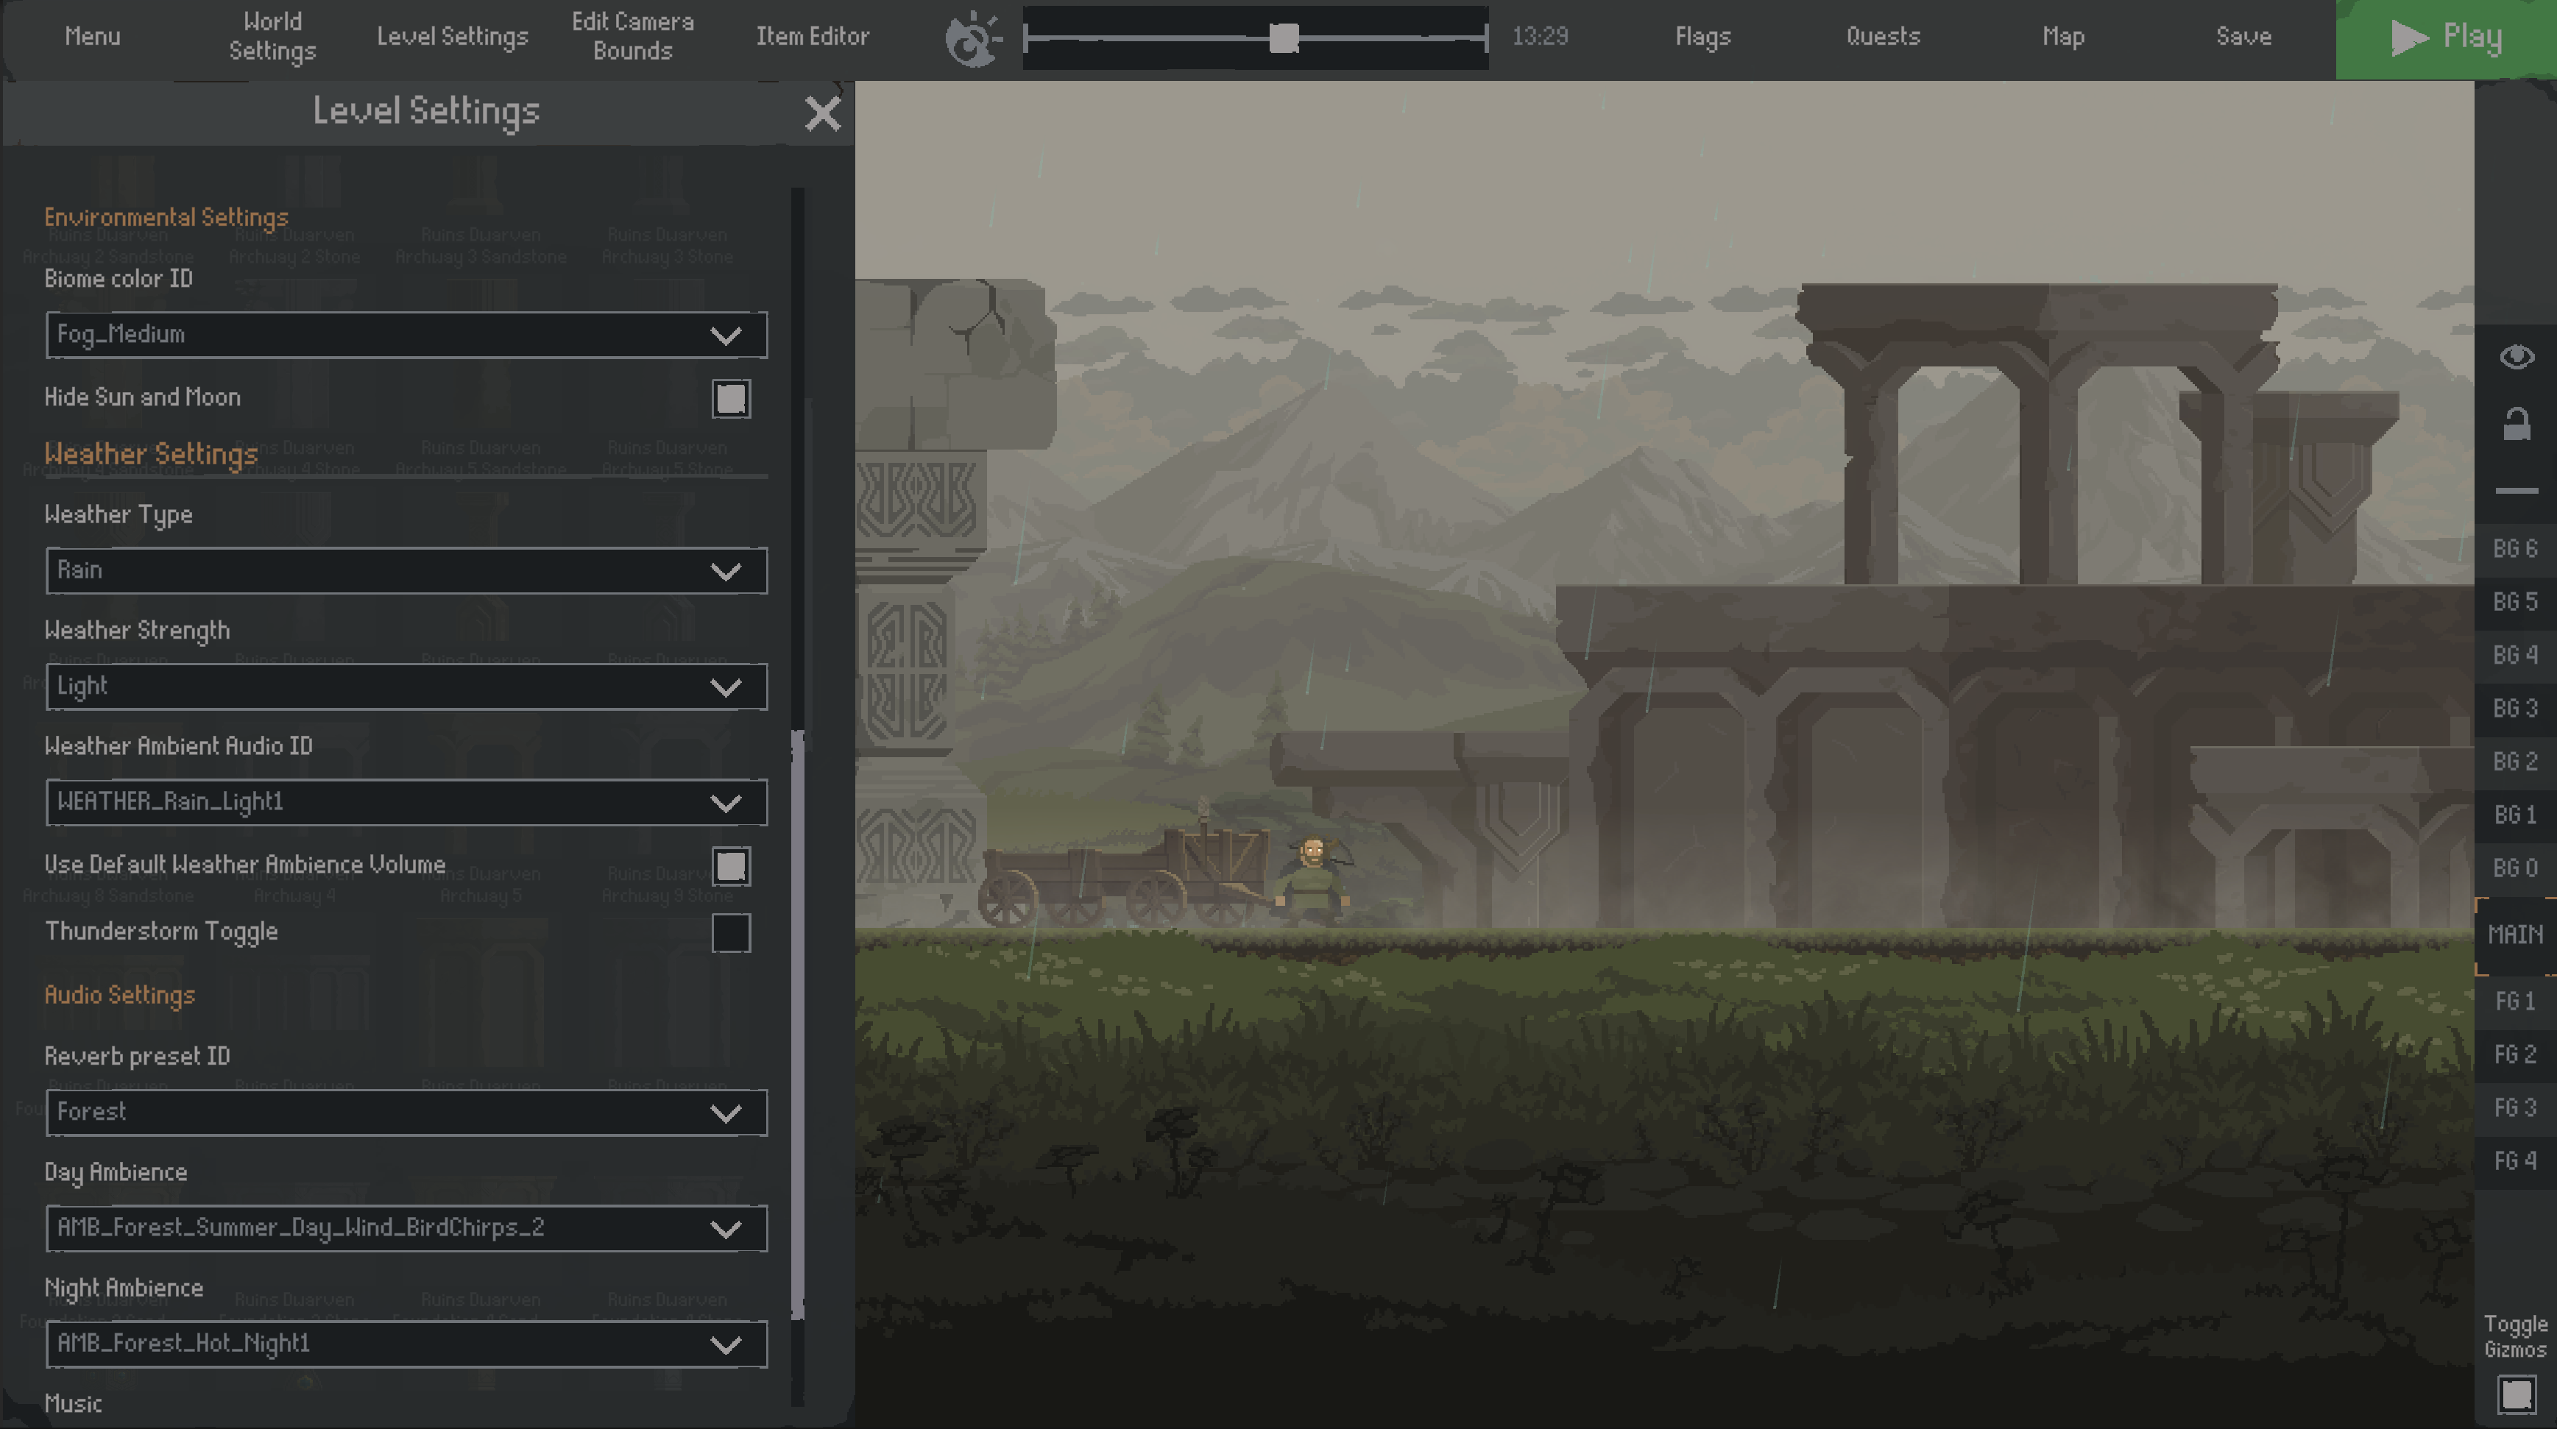
Task: Click the Save button
Action: 2243,37
